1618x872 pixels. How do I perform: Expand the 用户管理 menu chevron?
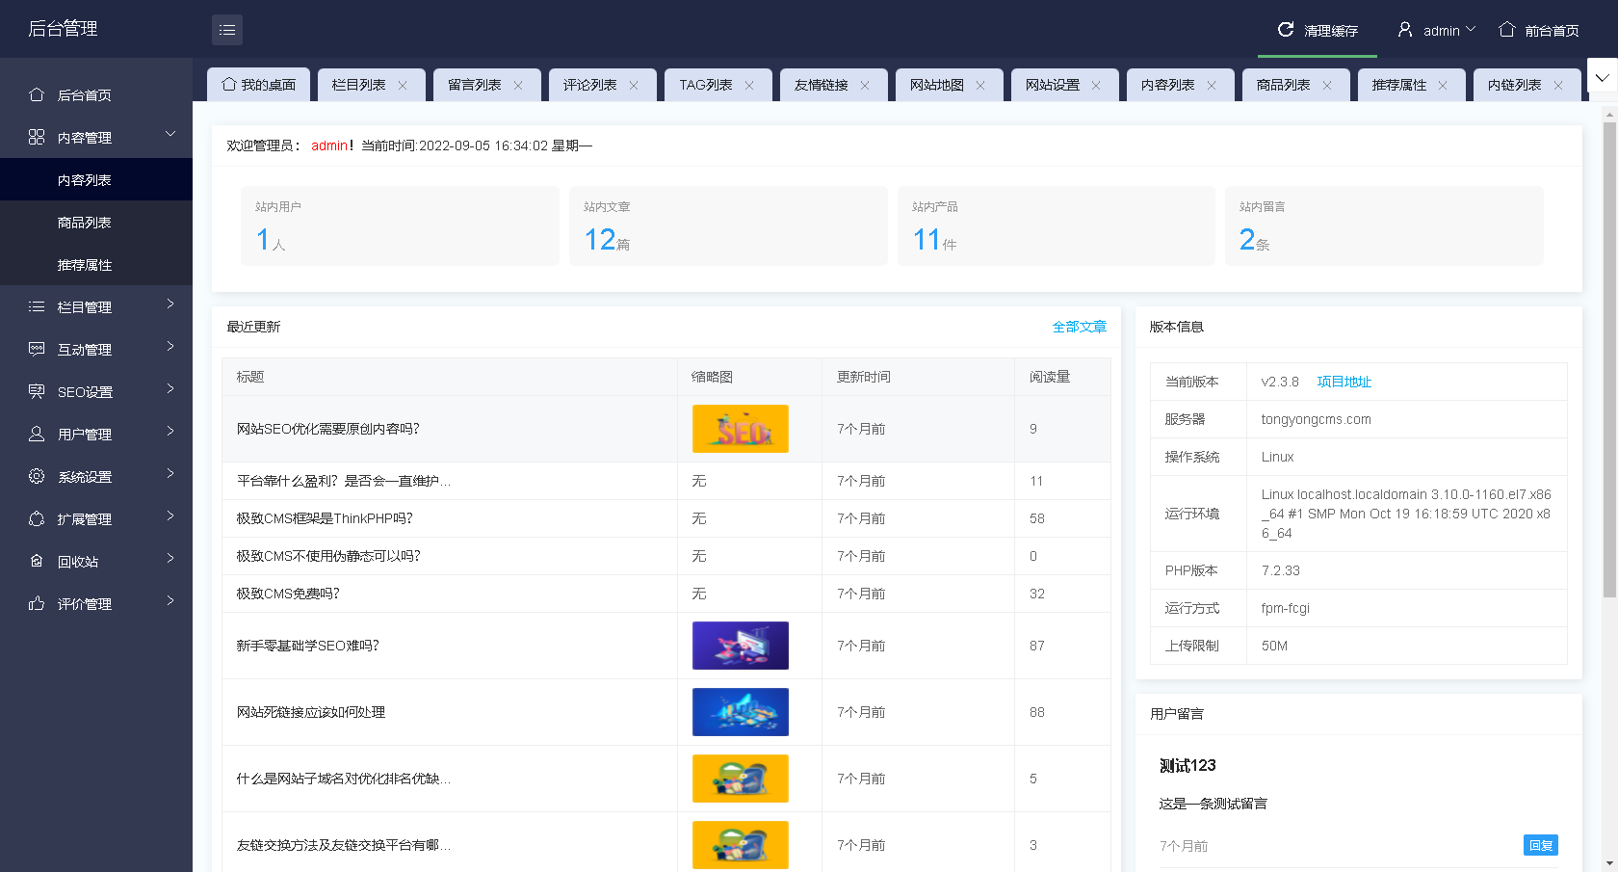tap(170, 431)
